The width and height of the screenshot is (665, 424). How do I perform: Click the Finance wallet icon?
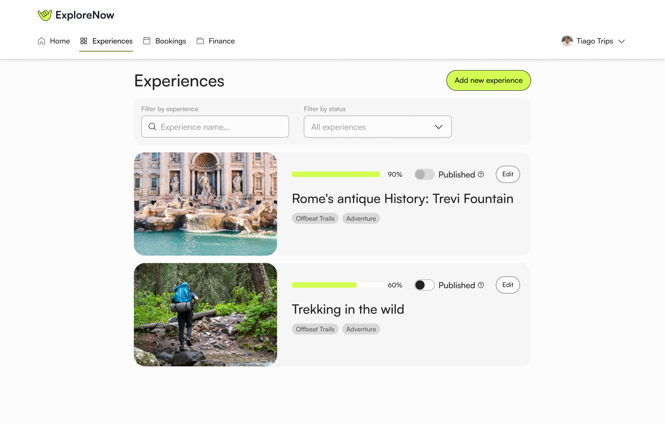[x=200, y=41]
